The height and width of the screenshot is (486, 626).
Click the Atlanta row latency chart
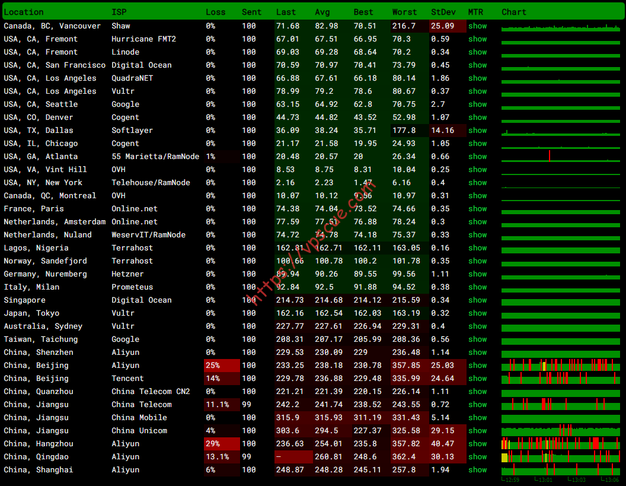coord(561,157)
